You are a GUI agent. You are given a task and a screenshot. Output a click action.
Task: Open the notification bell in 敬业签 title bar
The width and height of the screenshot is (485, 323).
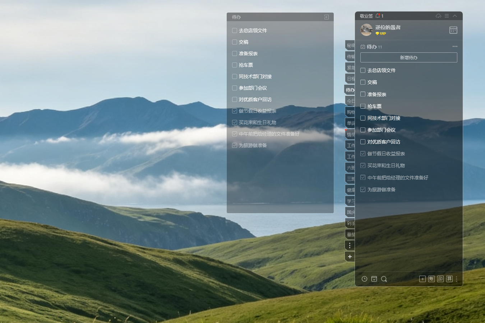(378, 16)
